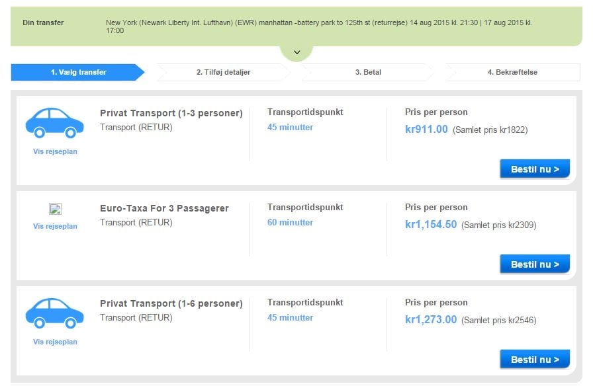The width and height of the screenshot is (595, 388).
Task: Click 'Bestil nu' for the kr1,273.00 transfer
Action: tap(535, 360)
